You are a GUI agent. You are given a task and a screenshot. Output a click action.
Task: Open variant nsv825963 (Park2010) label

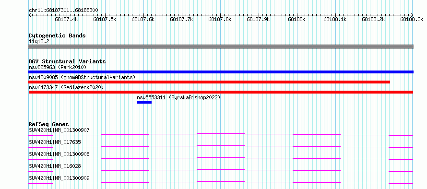pos(58,67)
